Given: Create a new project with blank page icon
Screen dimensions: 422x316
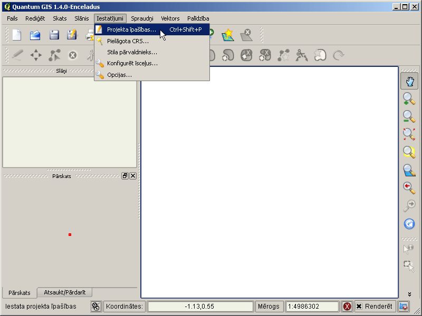Looking at the screenshot, I should 17,35.
